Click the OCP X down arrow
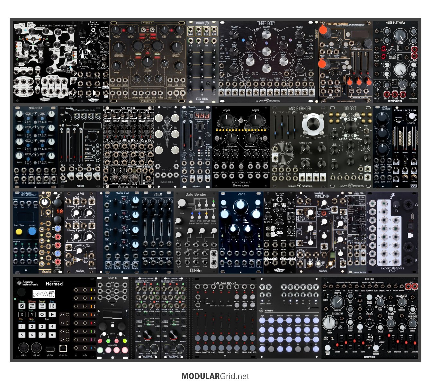 pos(126,311)
